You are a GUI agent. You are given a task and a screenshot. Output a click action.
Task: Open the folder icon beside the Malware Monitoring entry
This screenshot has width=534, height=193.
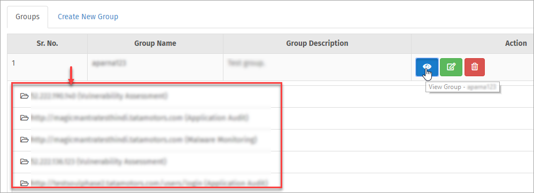point(24,140)
